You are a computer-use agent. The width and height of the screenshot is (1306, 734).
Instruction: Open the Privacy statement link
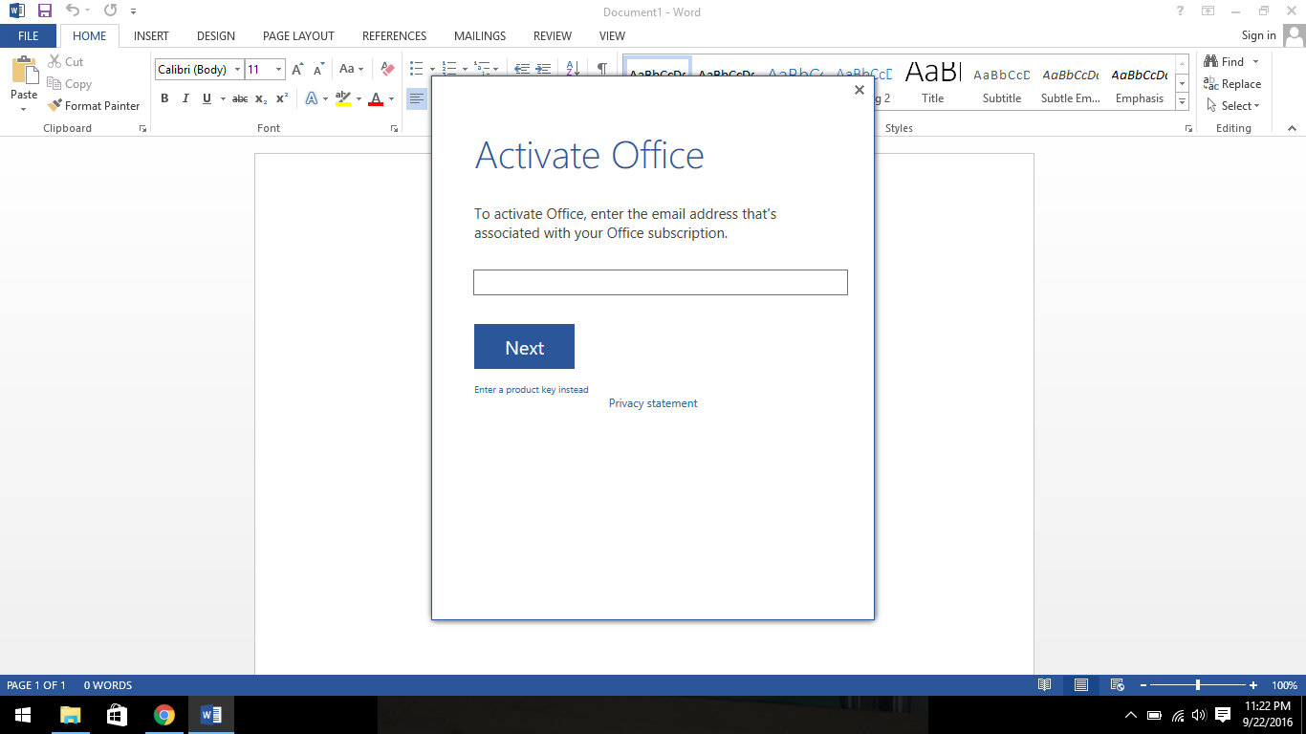pos(653,403)
